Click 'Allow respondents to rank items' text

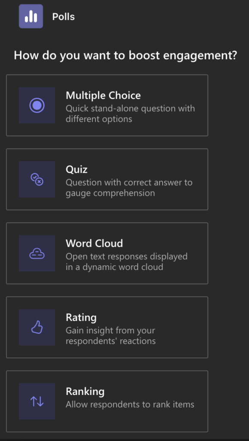[130, 404]
